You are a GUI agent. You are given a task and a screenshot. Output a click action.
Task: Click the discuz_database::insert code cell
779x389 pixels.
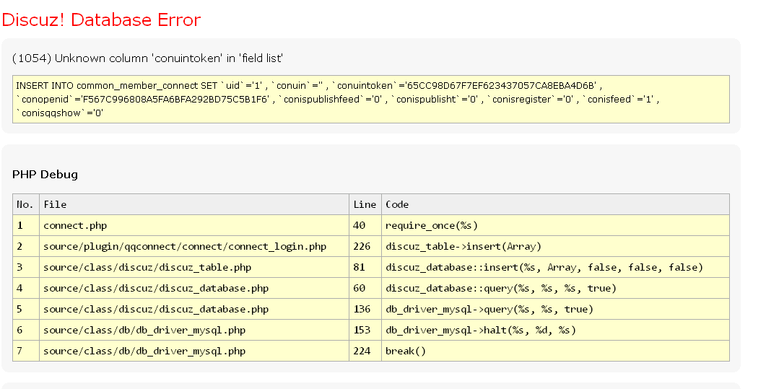pos(544,267)
